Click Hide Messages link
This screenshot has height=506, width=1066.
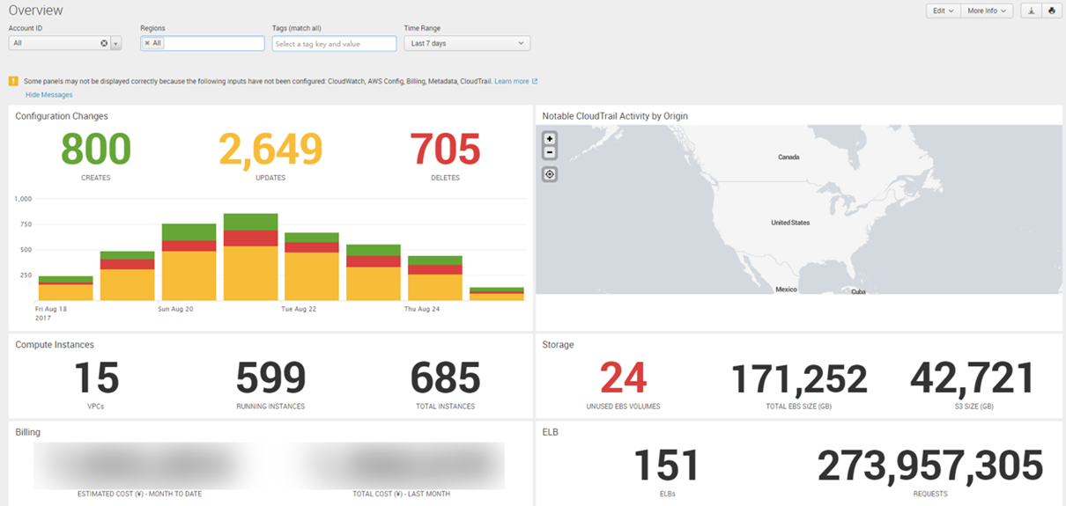pos(49,95)
